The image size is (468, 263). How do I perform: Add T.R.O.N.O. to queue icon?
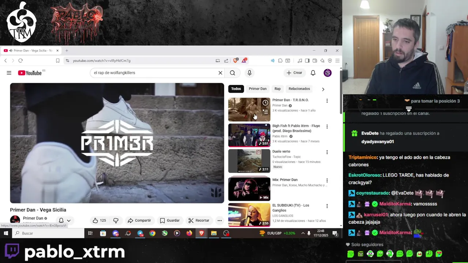265,112
